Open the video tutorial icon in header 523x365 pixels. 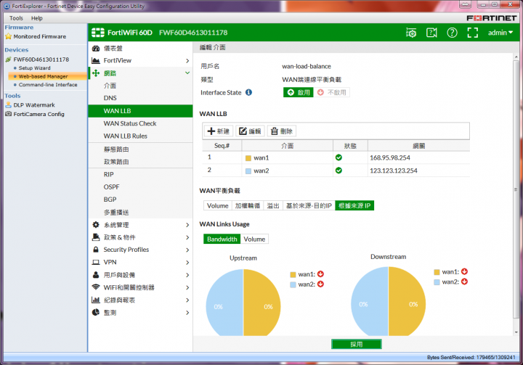(431, 33)
